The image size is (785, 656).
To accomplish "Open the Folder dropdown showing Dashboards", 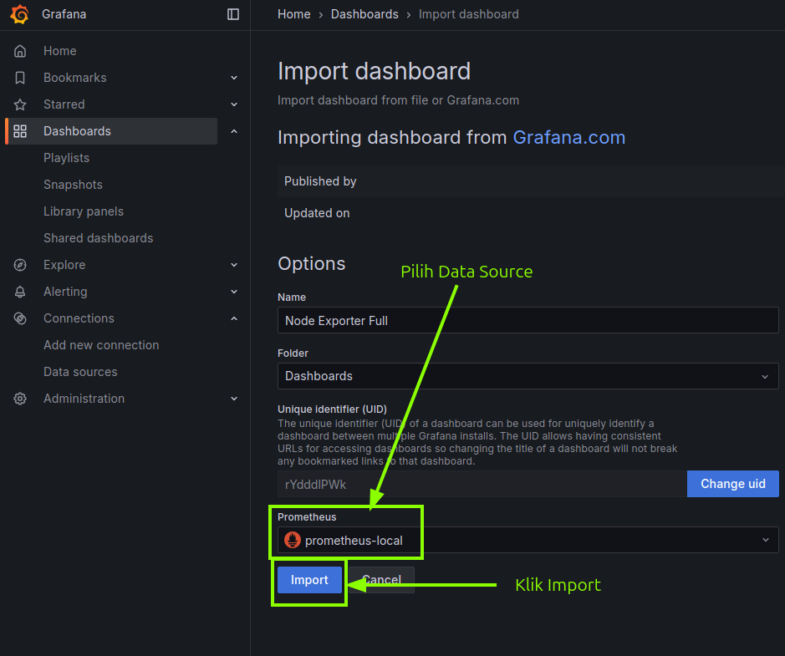I will [x=528, y=376].
